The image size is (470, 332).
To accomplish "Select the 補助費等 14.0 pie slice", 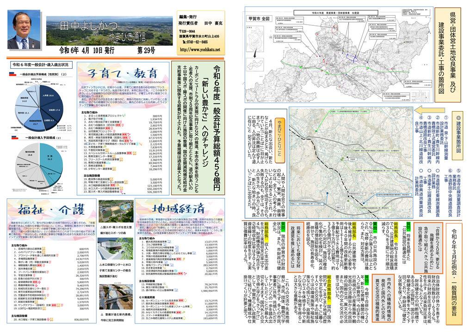I will (x=25, y=100).
